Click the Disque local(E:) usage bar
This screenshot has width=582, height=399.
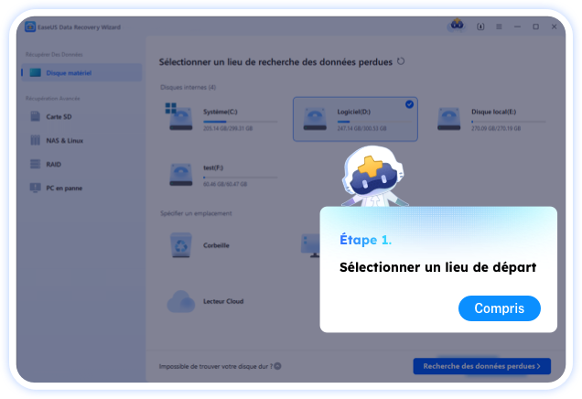(x=509, y=122)
